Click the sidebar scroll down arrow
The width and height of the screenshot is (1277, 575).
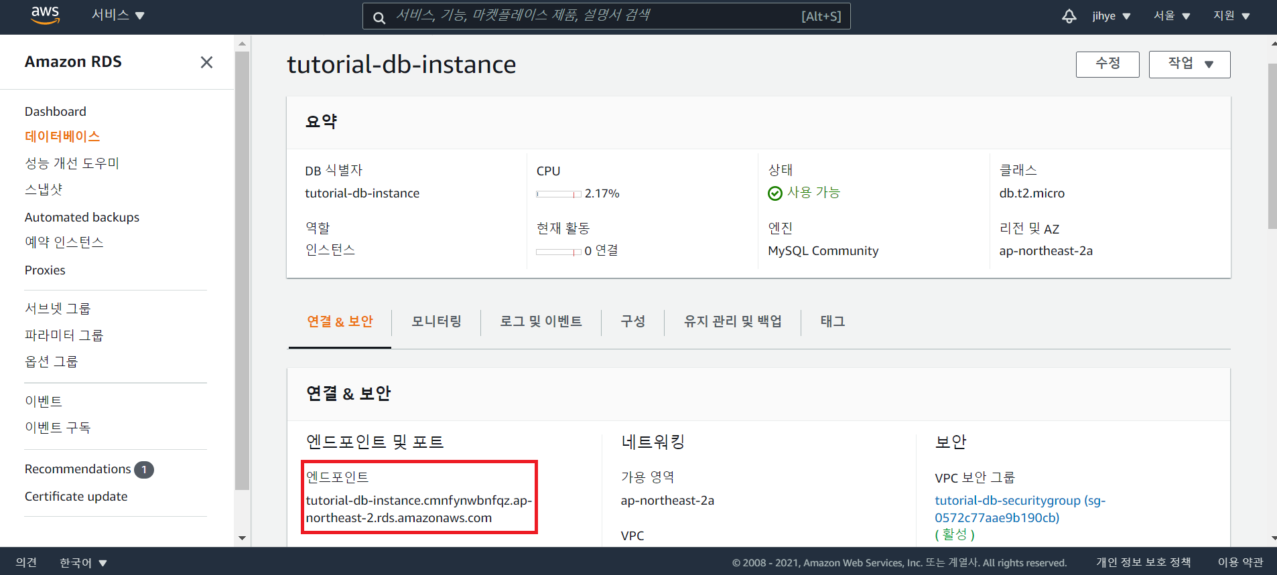point(242,538)
